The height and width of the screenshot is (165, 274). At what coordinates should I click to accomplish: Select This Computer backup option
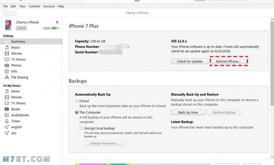click(77, 112)
